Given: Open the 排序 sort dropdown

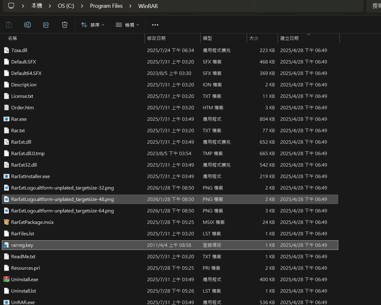Looking at the screenshot, I should coord(93,25).
